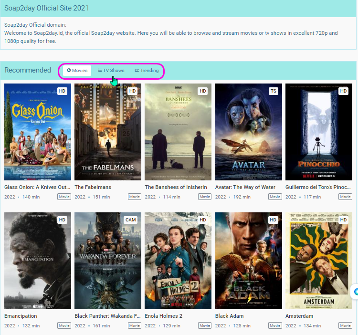Click Movie tag under Black Adam
The image size is (358, 335).
(x=275, y=325)
